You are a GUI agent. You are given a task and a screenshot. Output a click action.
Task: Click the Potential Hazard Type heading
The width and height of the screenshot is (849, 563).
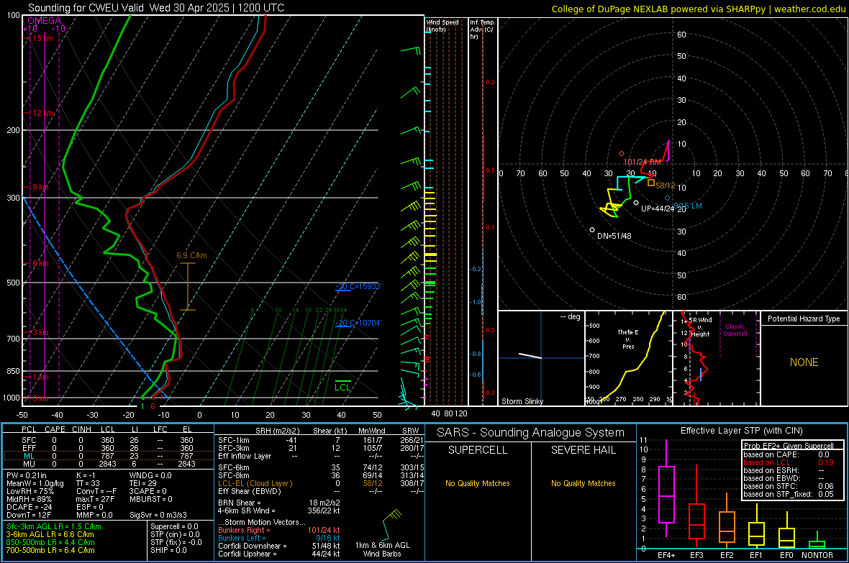pyautogui.click(x=804, y=319)
